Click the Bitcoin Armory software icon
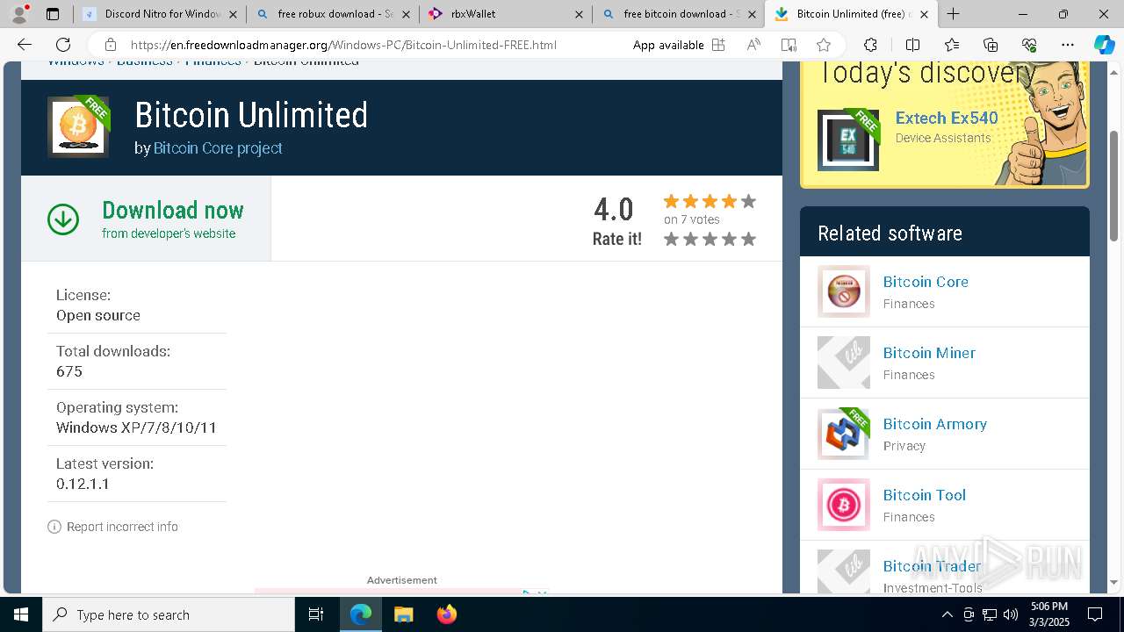The height and width of the screenshot is (632, 1124). 844,434
